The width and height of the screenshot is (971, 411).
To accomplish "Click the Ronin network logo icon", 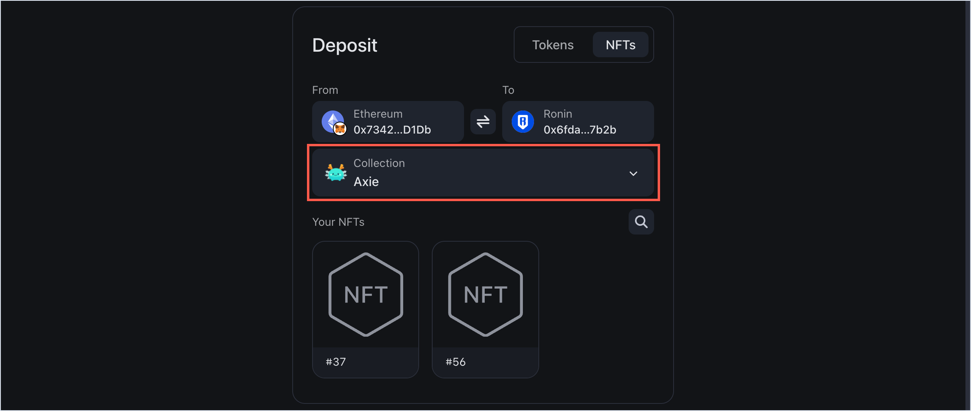I will [x=522, y=122].
